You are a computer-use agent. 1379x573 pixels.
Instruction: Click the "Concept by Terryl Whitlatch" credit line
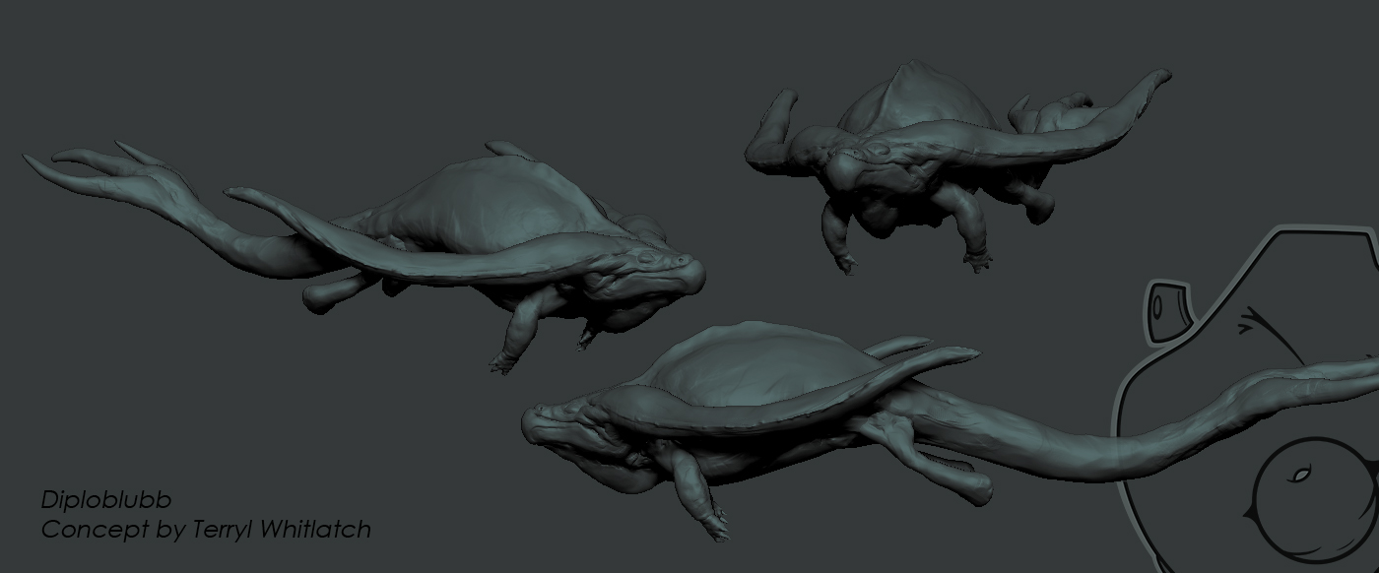click(x=206, y=530)
